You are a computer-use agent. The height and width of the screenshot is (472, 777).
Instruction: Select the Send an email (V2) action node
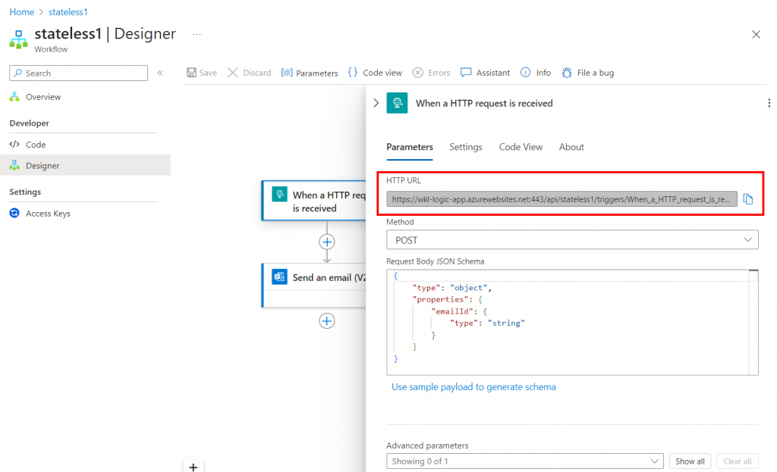point(314,286)
